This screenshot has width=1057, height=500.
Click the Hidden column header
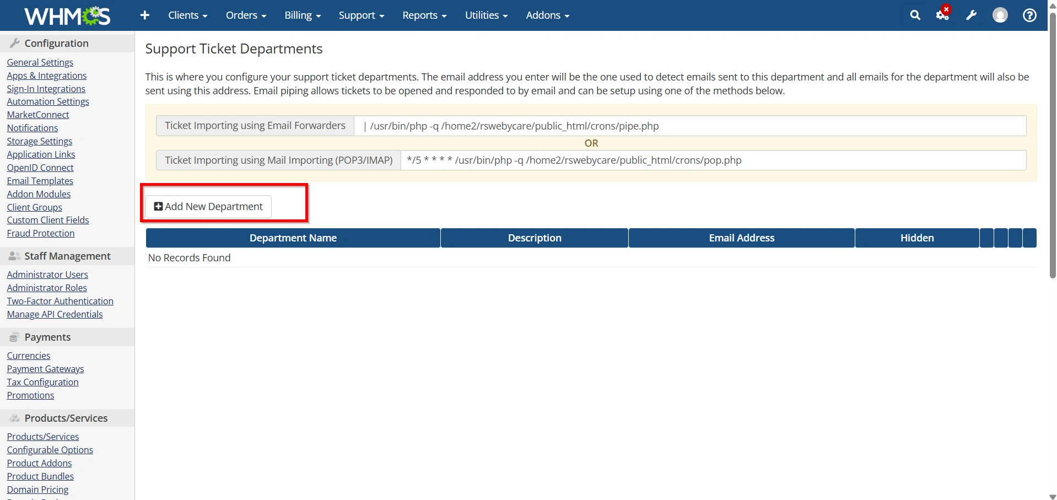coord(917,238)
